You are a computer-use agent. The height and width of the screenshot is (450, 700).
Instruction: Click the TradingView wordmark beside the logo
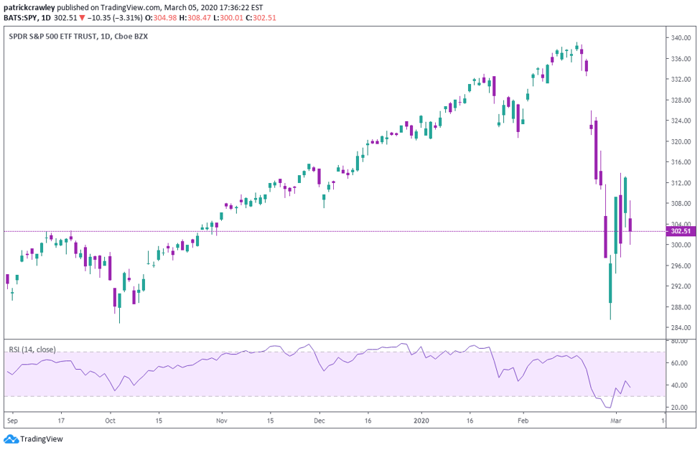point(42,439)
